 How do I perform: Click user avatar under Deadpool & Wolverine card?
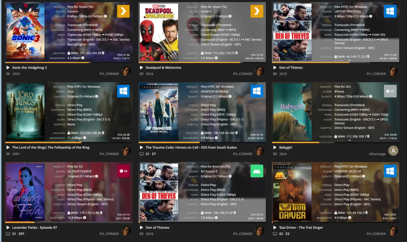[x=260, y=71]
